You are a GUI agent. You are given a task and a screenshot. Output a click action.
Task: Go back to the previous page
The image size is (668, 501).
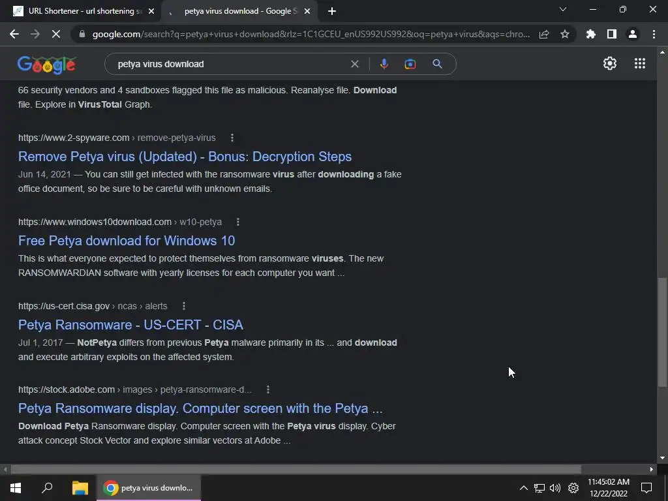(x=14, y=34)
